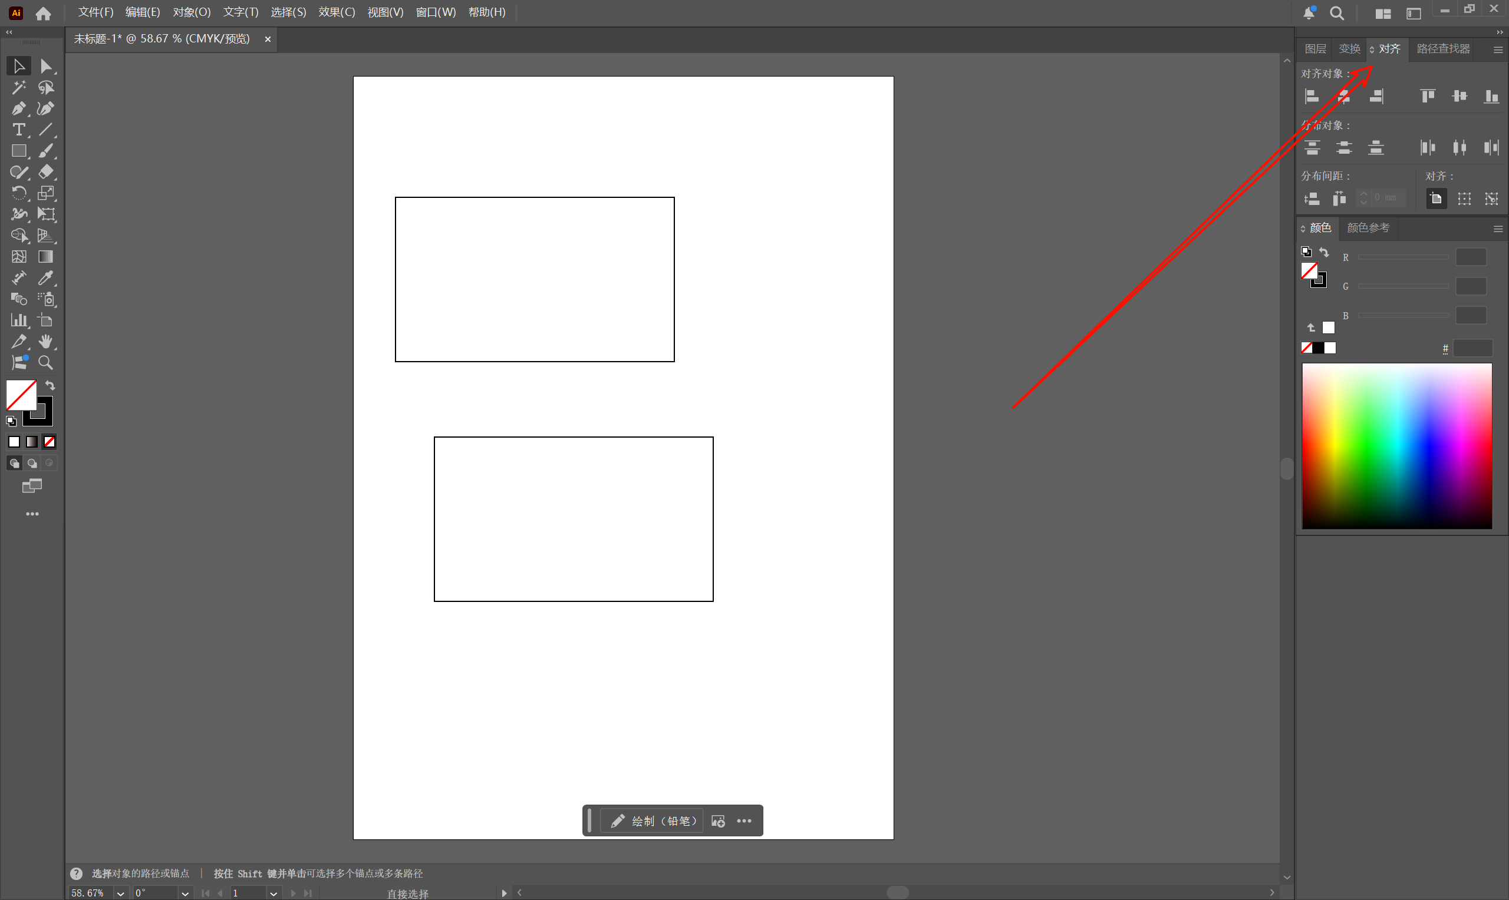
Task: Set paint mode to None
Action: (x=50, y=442)
